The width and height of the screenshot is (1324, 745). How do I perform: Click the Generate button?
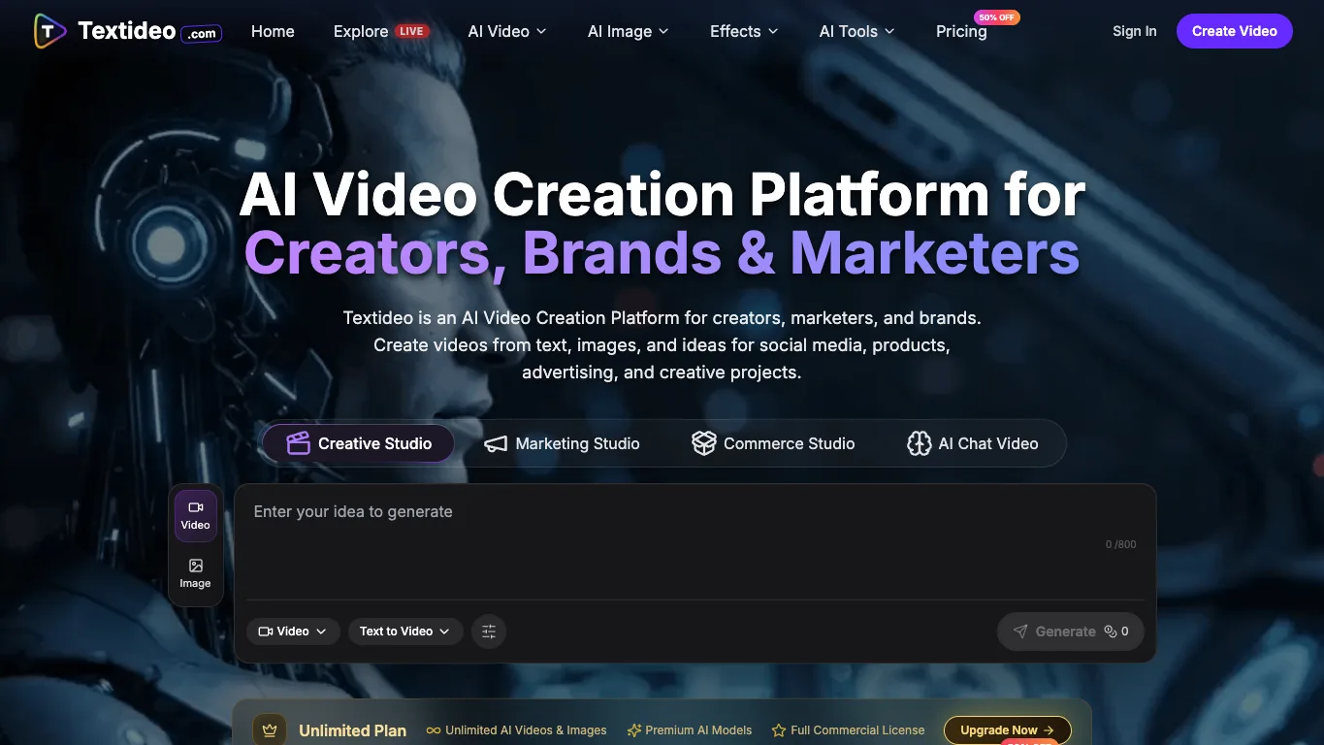[1071, 632]
